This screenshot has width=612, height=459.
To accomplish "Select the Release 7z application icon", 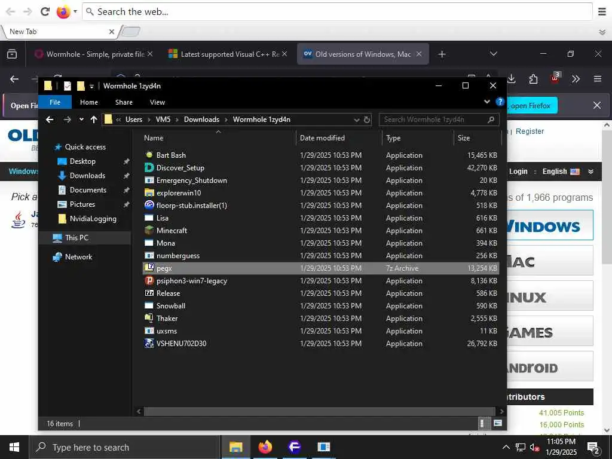I will click(149, 293).
